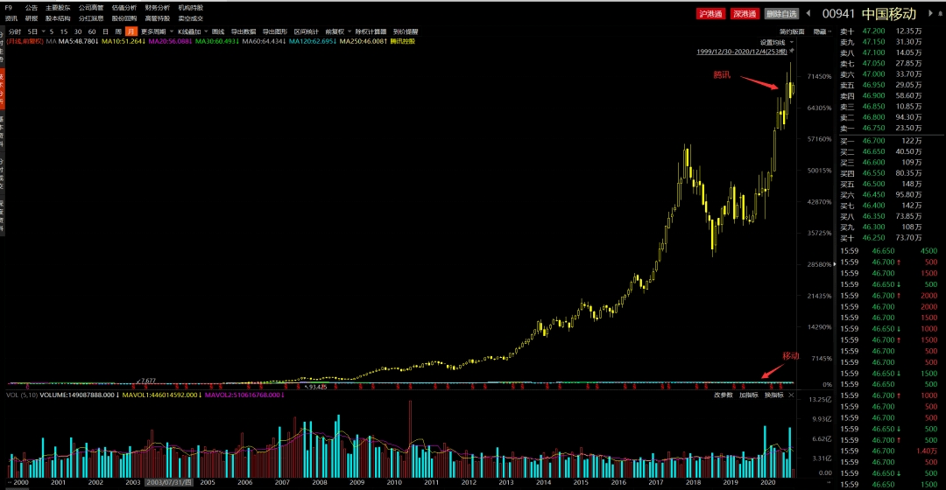Viewport: 946px width, 490px height.
Task: Open the 估值分析 valuation analysis tab
Action: (x=124, y=8)
